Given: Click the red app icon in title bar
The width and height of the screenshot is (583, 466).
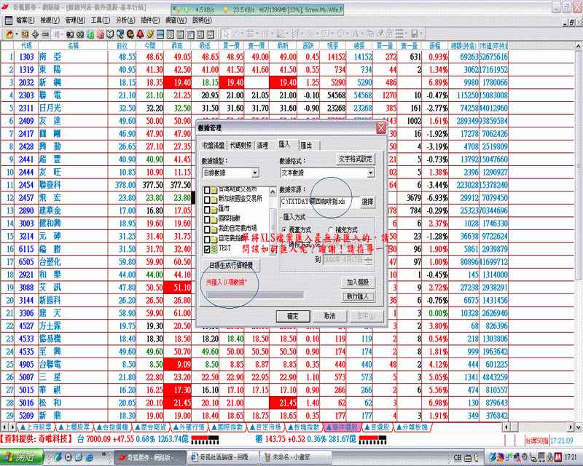Looking at the screenshot, I should point(7,6).
